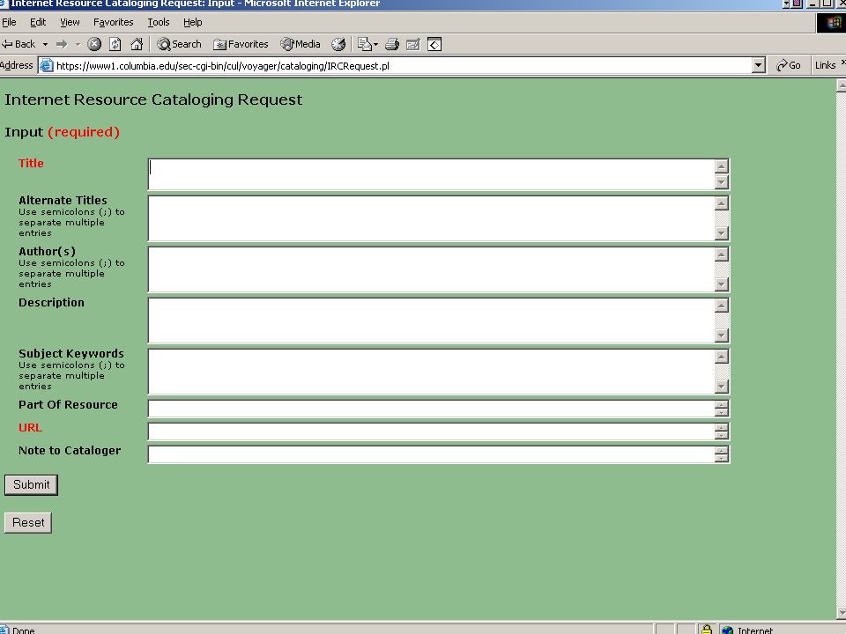Click the Reset button
Viewport: 846px width, 634px height.
[x=28, y=522]
